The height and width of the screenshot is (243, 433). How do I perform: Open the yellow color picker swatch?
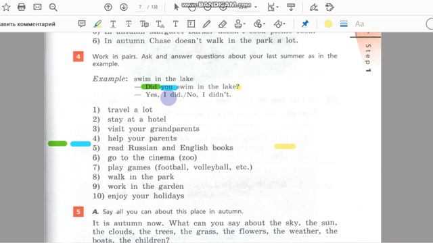click(328, 24)
